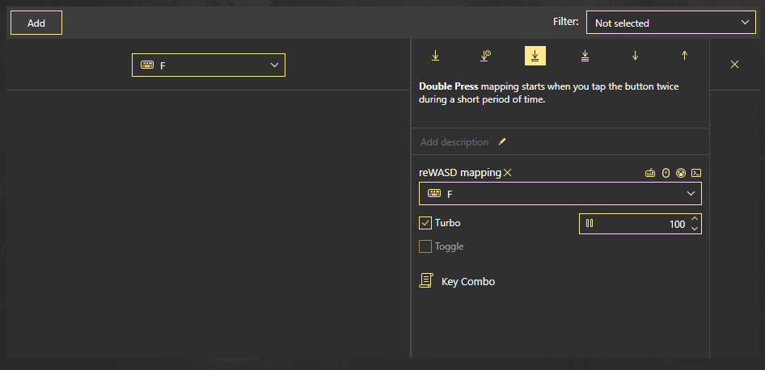This screenshot has height=370, width=765.
Task: Open the Filter dropdown showing Not selected
Action: click(x=670, y=23)
